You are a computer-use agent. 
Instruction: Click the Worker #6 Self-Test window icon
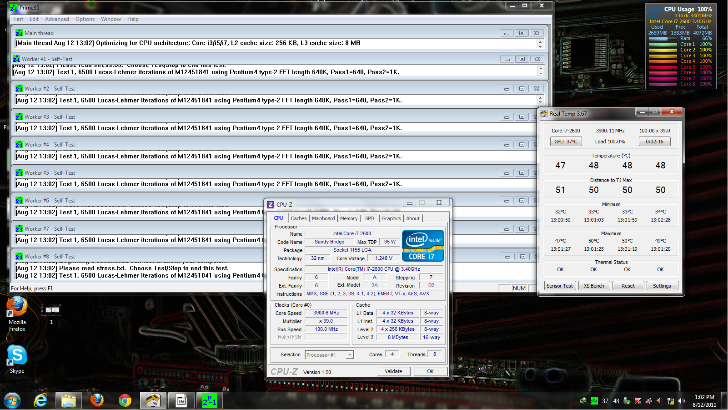point(19,201)
